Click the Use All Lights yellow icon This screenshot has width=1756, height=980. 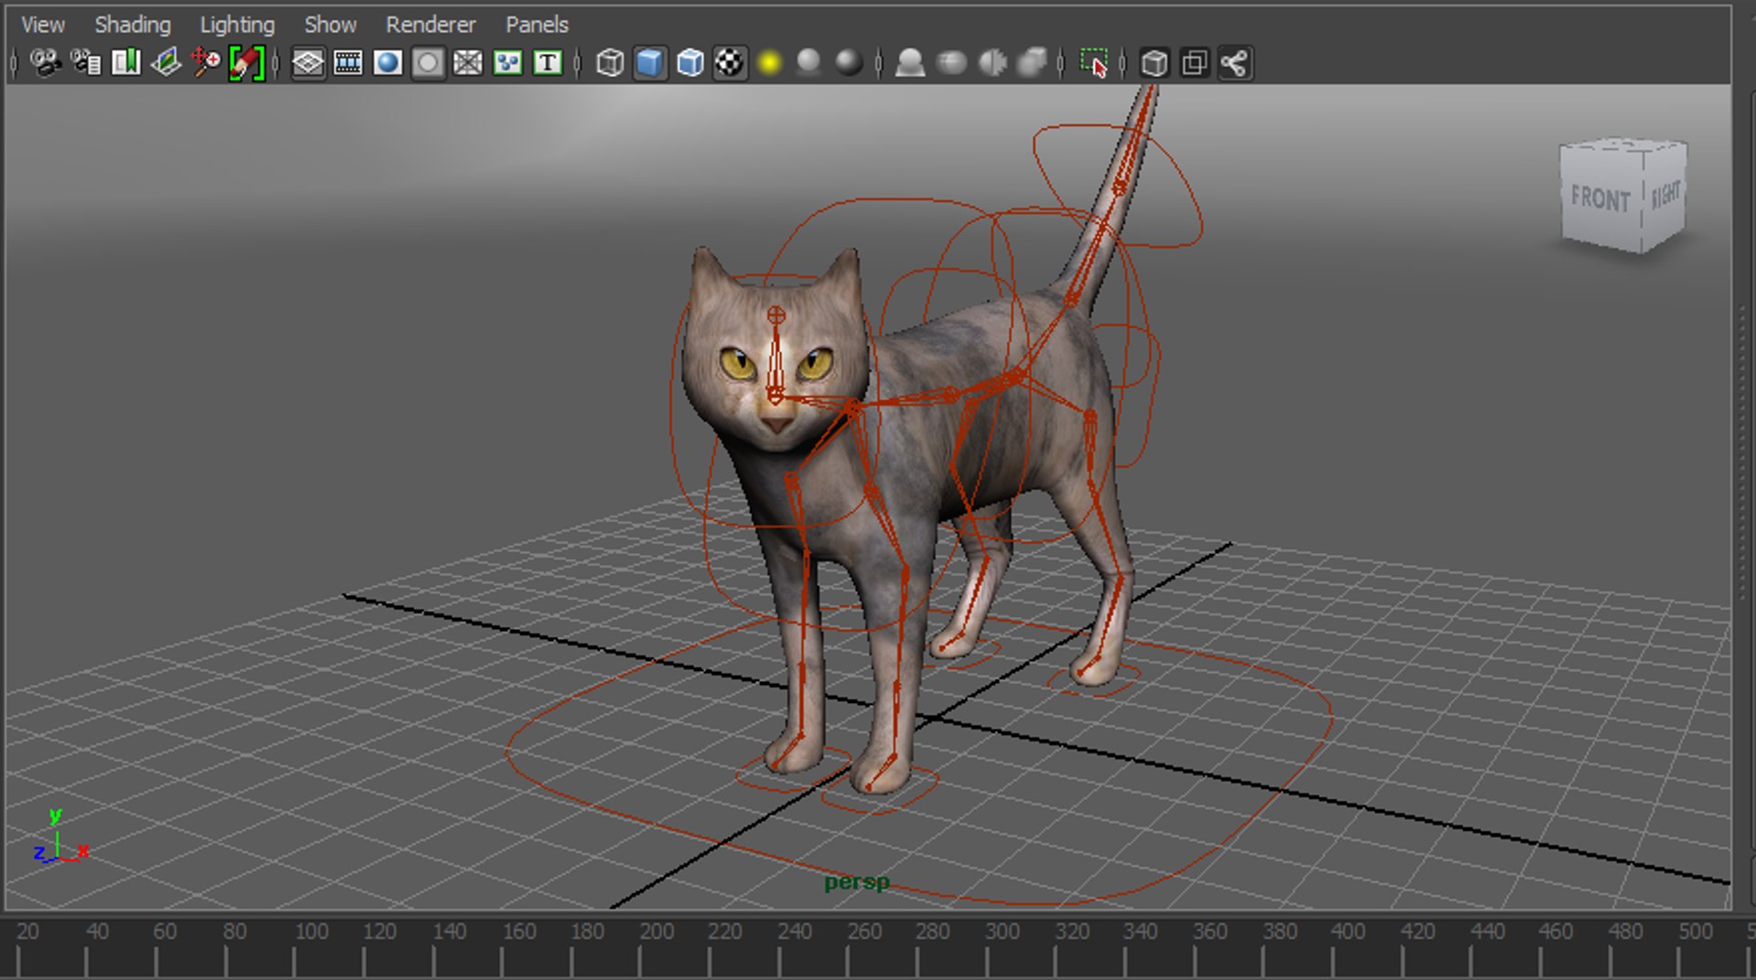coord(770,63)
